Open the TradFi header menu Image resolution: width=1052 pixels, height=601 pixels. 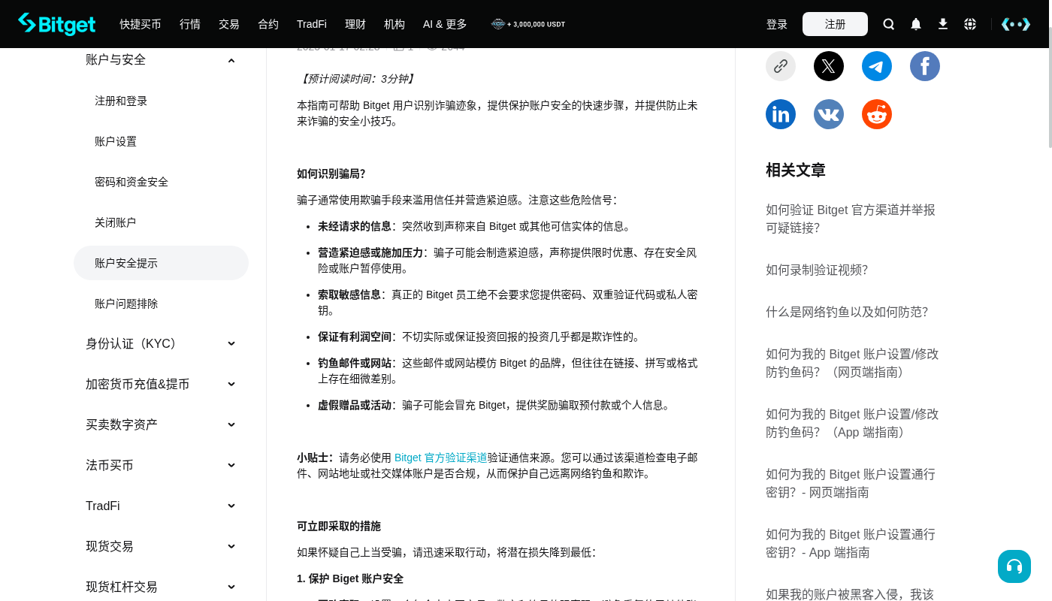click(312, 24)
